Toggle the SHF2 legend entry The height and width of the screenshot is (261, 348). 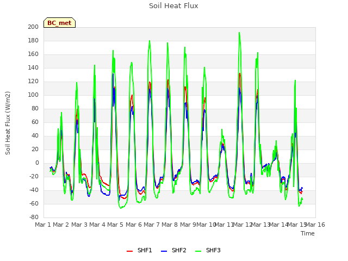pyautogui.click(x=173, y=250)
